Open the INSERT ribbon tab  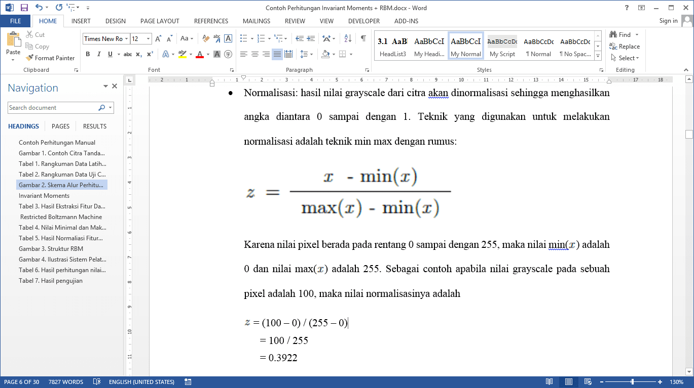(x=81, y=21)
